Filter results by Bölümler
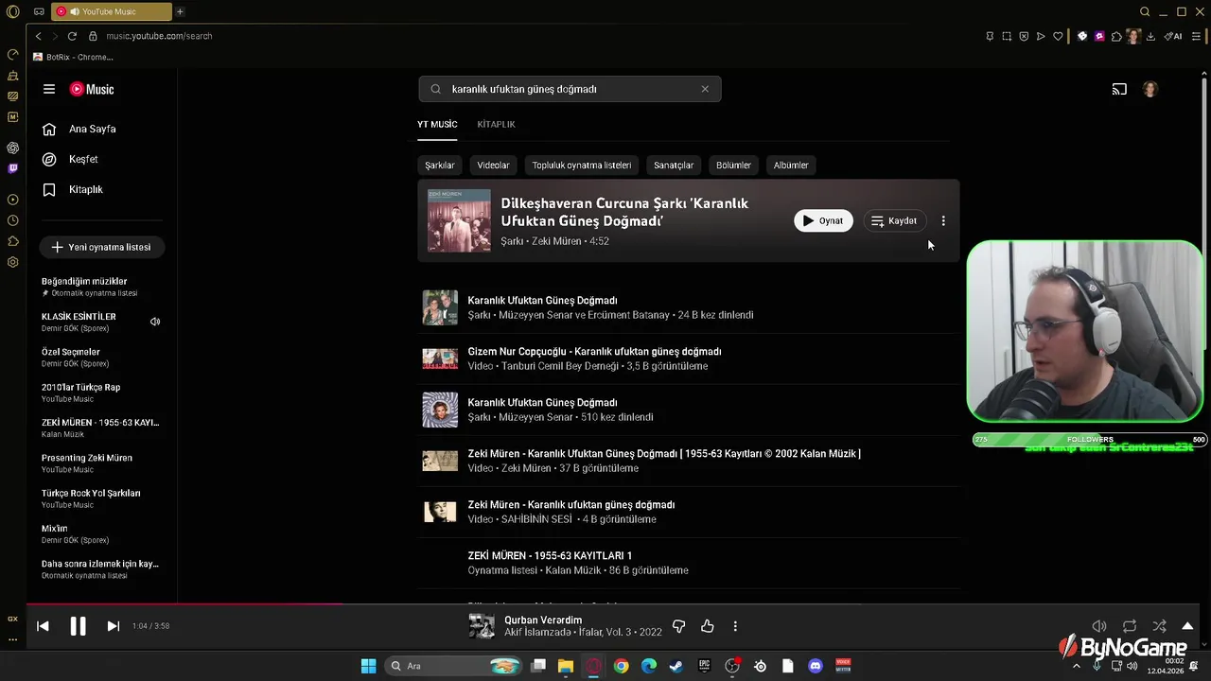Image resolution: width=1211 pixels, height=681 pixels. pyautogui.click(x=733, y=165)
